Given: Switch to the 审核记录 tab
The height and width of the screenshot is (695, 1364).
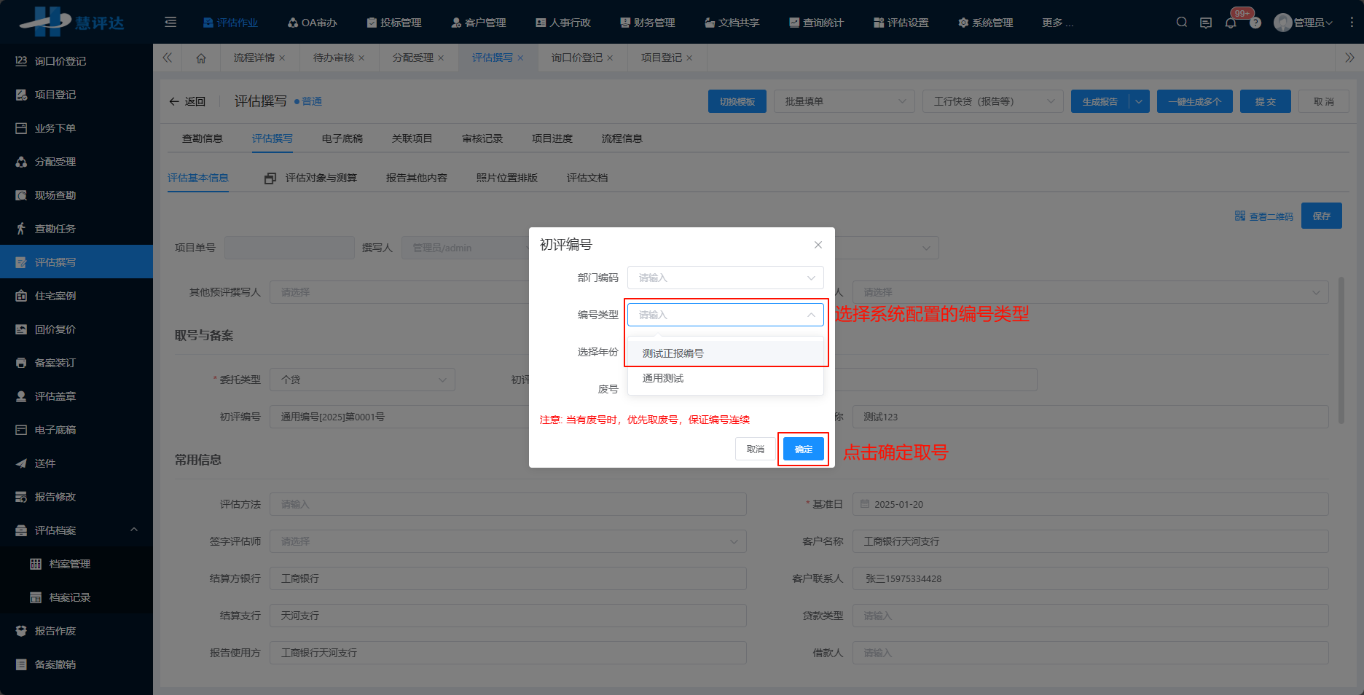Looking at the screenshot, I should (x=481, y=138).
